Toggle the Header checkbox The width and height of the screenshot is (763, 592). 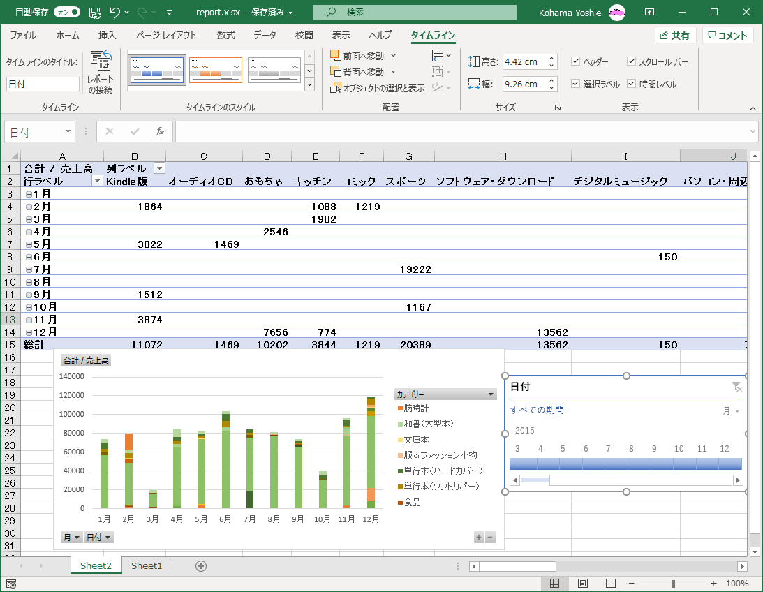click(575, 61)
